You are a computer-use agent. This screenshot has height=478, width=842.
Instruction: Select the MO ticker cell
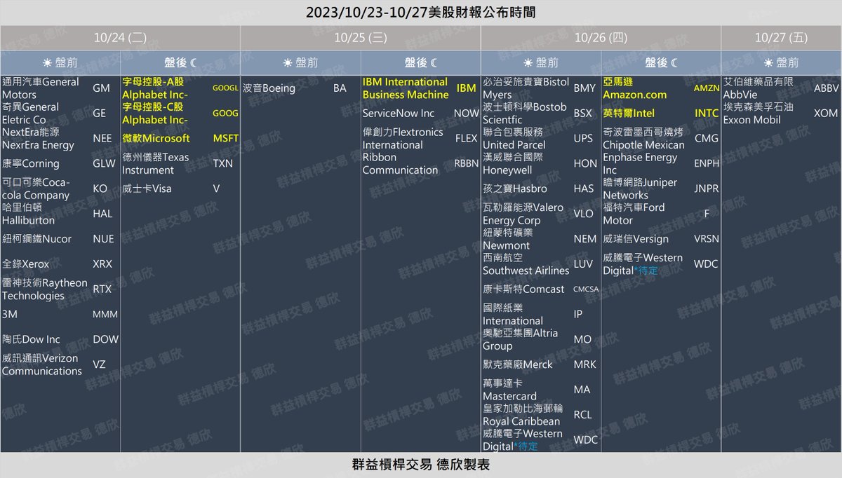pyautogui.click(x=582, y=339)
